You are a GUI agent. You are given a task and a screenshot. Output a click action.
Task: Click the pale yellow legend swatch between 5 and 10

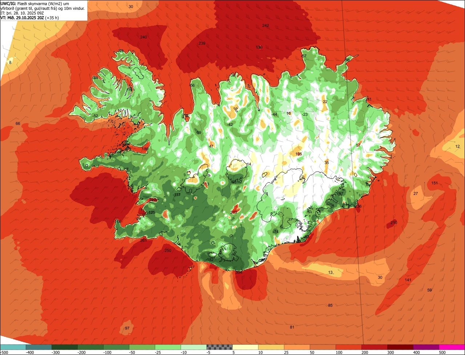click(245, 347)
